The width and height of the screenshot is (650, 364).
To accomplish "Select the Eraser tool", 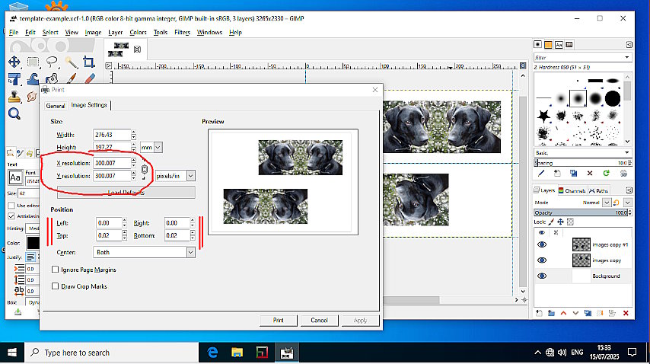I will click(89, 78).
